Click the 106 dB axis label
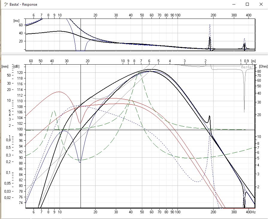 20,112
